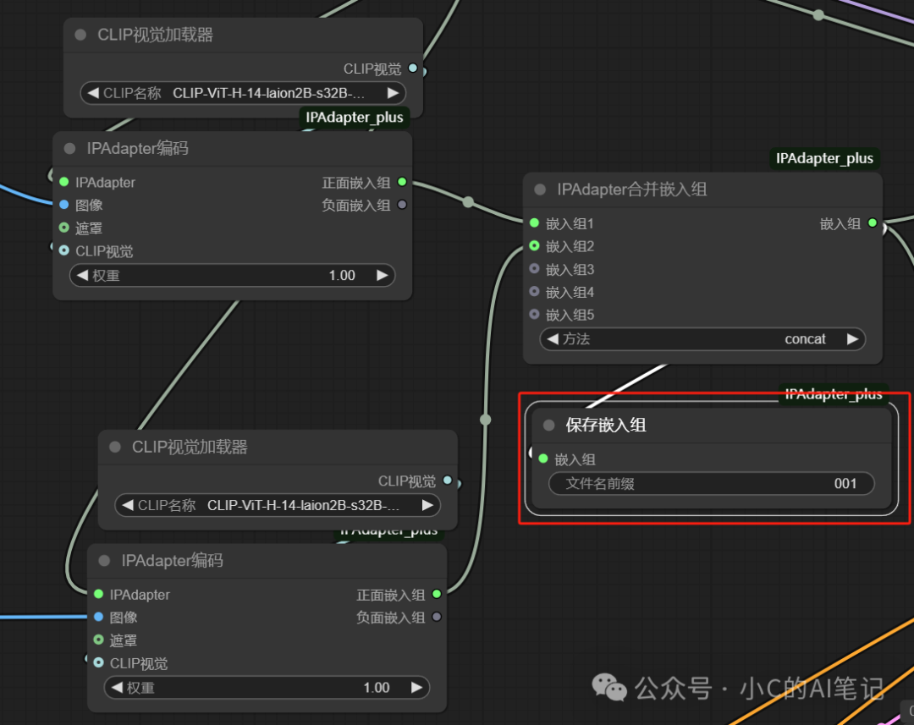The width and height of the screenshot is (914, 725).
Task: Select the 保存嵌入组 node title bar
Action: [711, 425]
